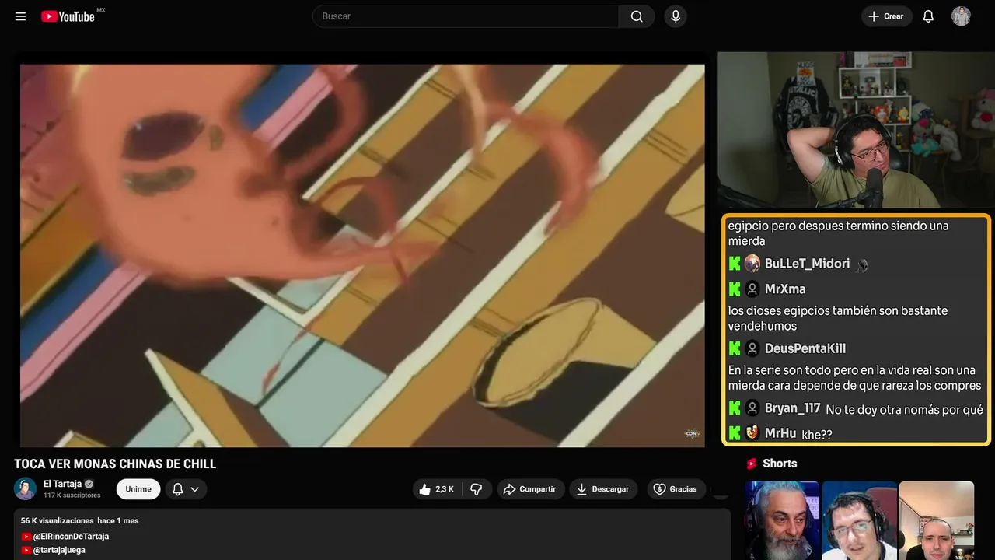Click the DeusPentaKill chat username
This screenshot has height=560, width=995.
coord(805,348)
